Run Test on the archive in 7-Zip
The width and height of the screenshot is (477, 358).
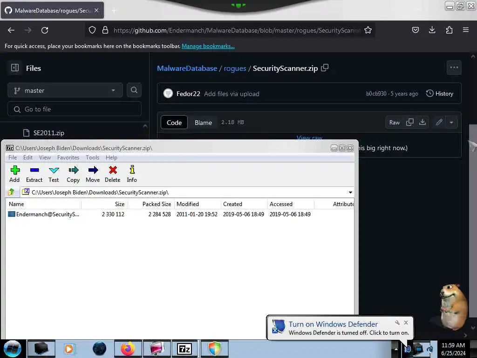coord(54,174)
